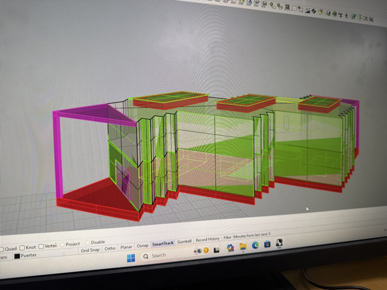Open the Filter pane in status bar
The image size is (387, 290).
[227, 238]
